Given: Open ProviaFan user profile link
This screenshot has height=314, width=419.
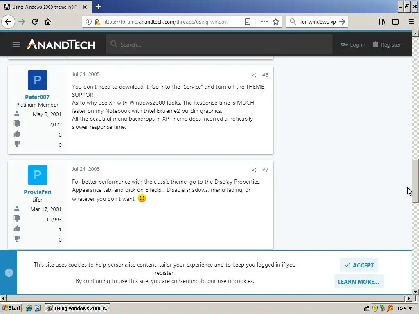Looking at the screenshot, I should (x=37, y=192).
